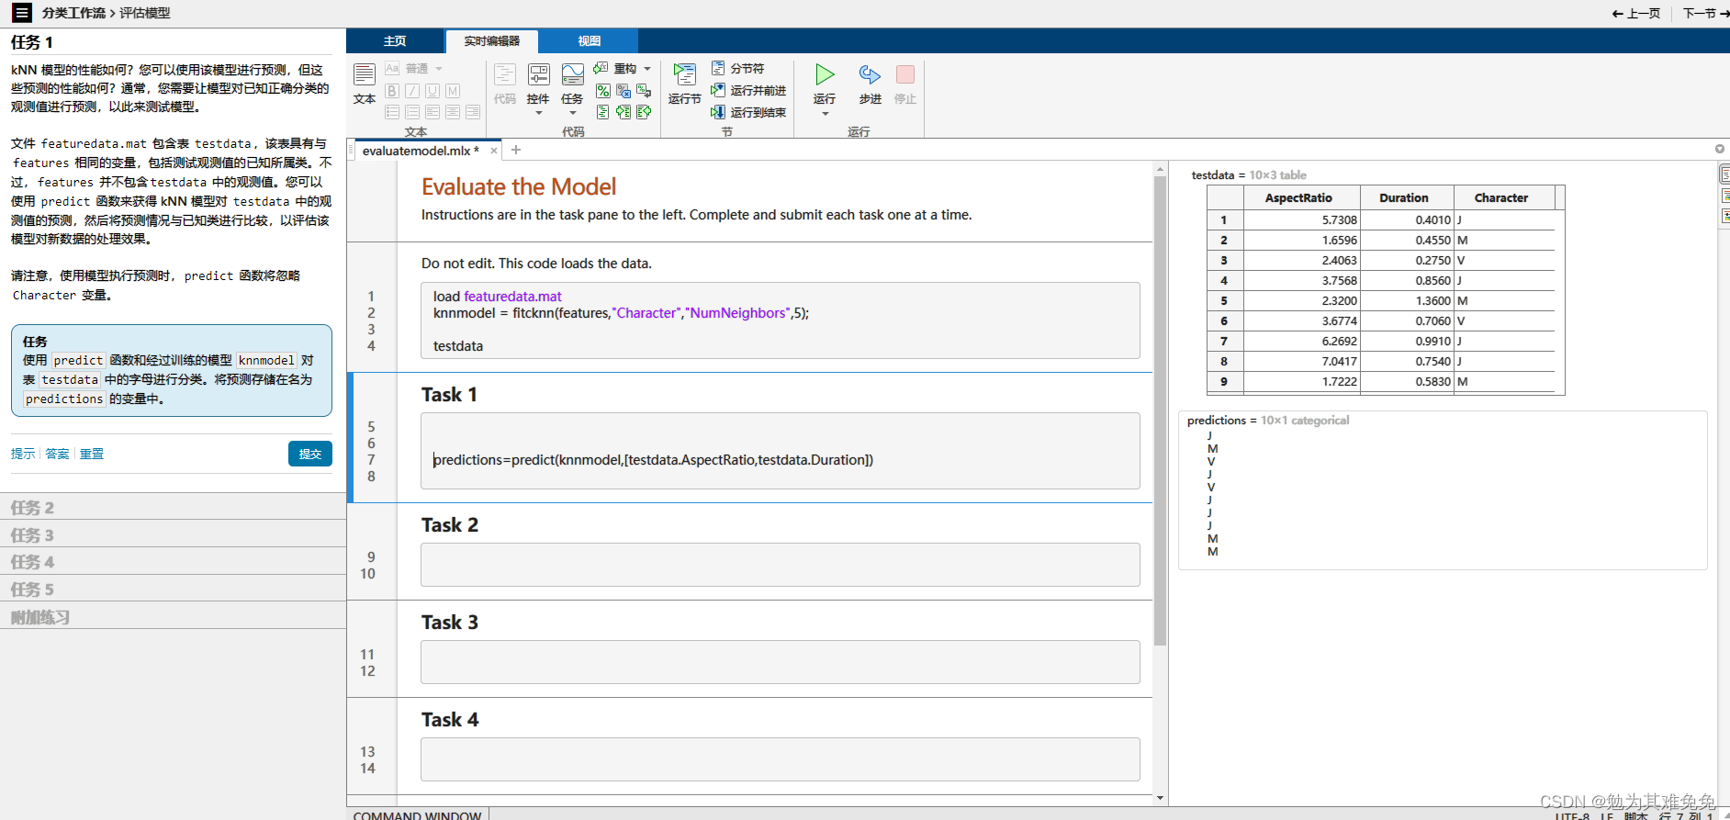Click the numbered list icon
The height and width of the screenshot is (820, 1730).
[412, 112]
